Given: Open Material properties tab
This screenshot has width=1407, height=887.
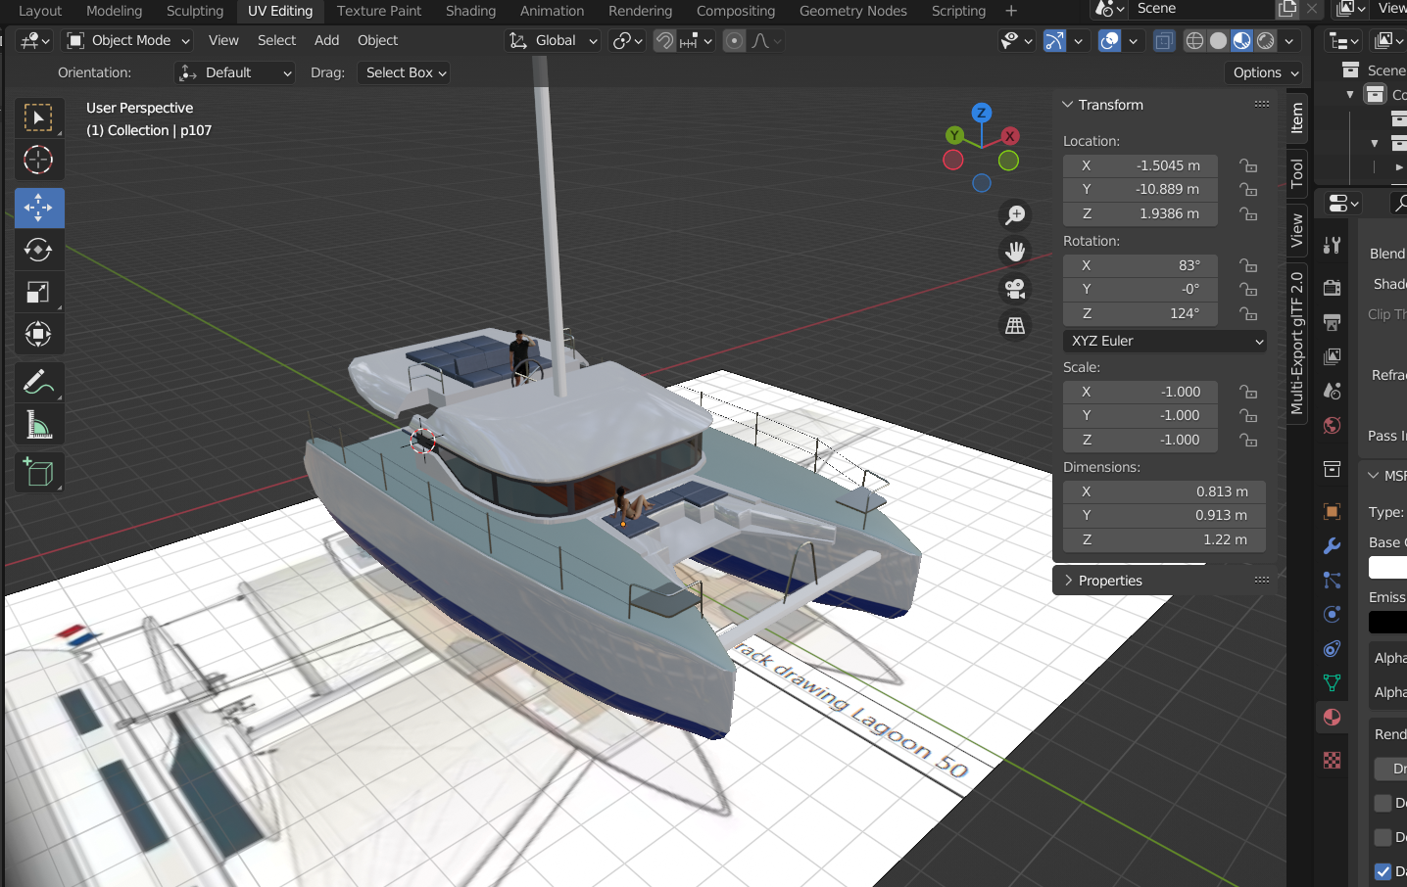Looking at the screenshot, I should 1332,718.
